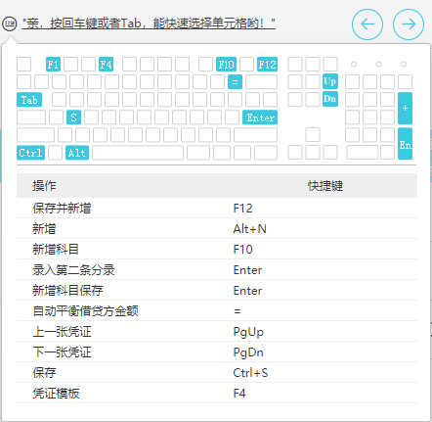
Task: Click the highlighted numpad En key
Action: coord(405,144)
